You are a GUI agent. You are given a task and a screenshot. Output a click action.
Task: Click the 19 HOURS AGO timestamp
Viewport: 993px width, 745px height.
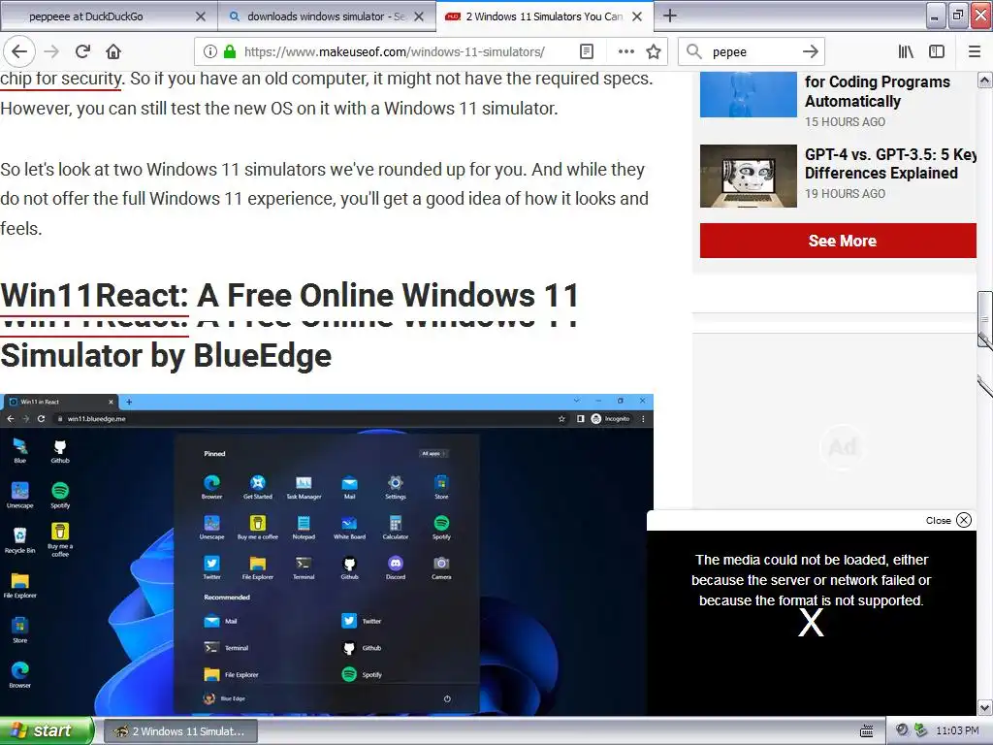[845, 193]
